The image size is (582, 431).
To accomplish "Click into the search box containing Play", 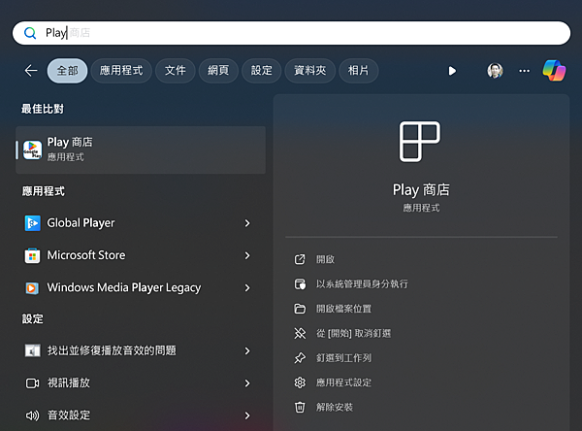I will pos(291,33).
